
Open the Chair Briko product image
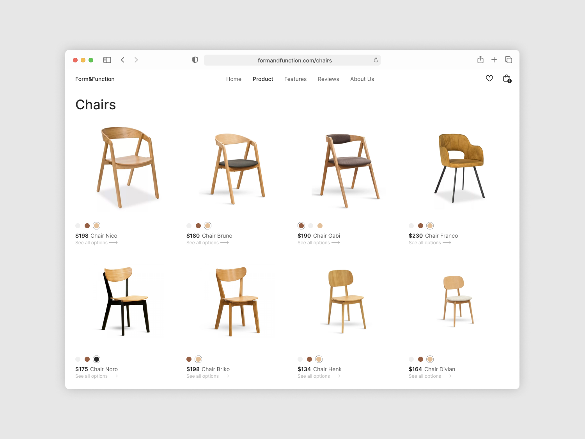click(238, 301)
